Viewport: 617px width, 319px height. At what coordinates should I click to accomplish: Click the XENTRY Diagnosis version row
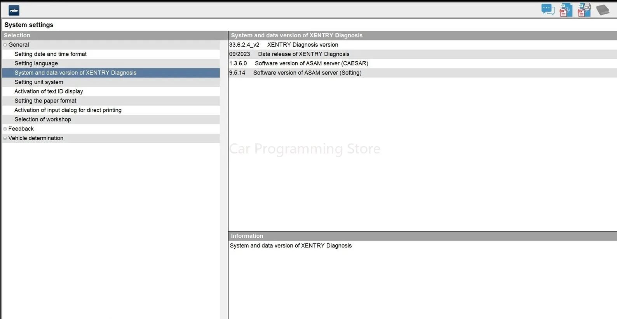point(423,45)
